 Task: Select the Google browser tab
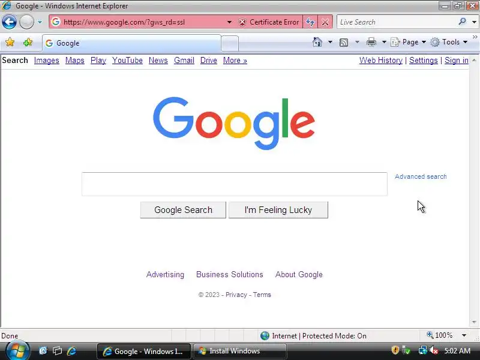coord(131,43)
